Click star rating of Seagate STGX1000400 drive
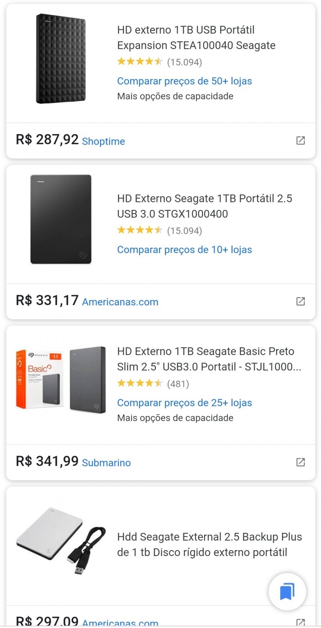 (140, 230)
